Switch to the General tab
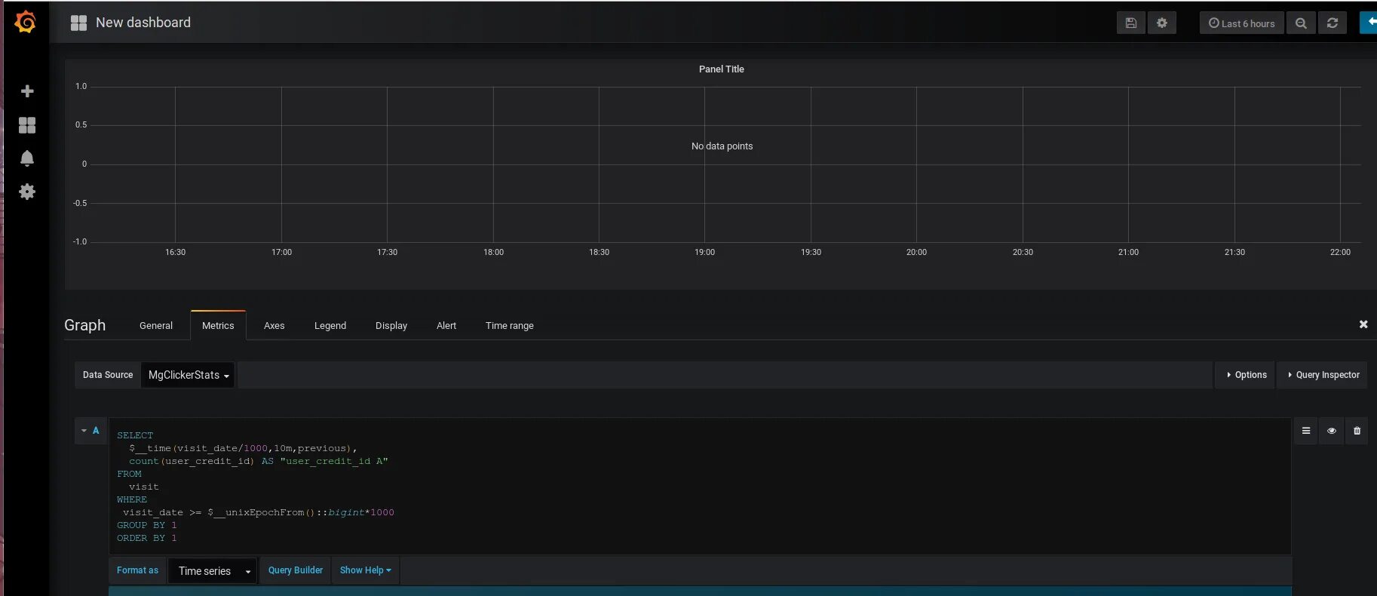Screen dimensions: 1377x596 (156, 326)
